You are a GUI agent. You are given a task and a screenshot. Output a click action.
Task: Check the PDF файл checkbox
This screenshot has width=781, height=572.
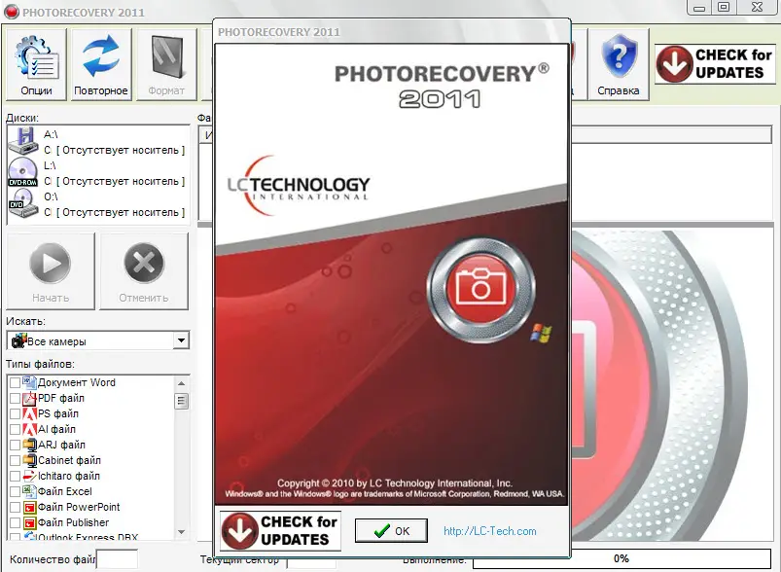point(15,398)
